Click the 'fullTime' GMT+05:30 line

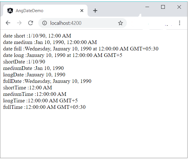point(44,107)
